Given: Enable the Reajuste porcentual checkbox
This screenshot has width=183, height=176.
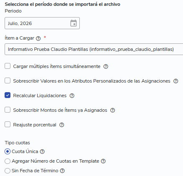Looking at the screenshot, I should point(8,124).
